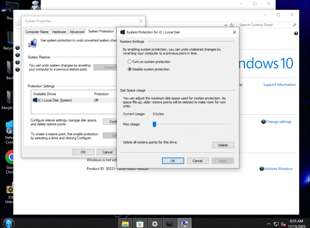
Task: Open the Start menu alien icon
Action: 8,223
